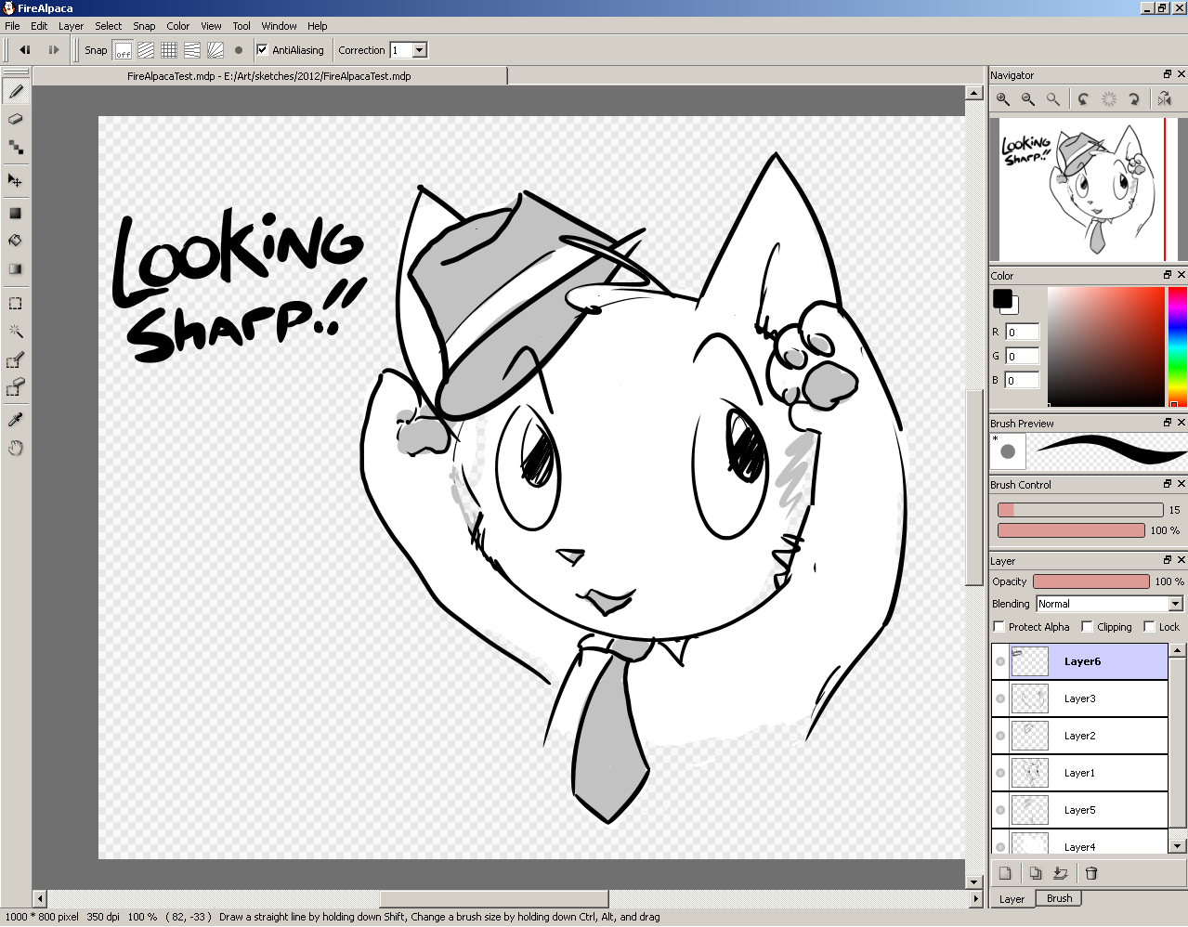The width and height of the screenshot is (1188, 927).
Task: Click the red R value field
Action: tap(1022, 332)
